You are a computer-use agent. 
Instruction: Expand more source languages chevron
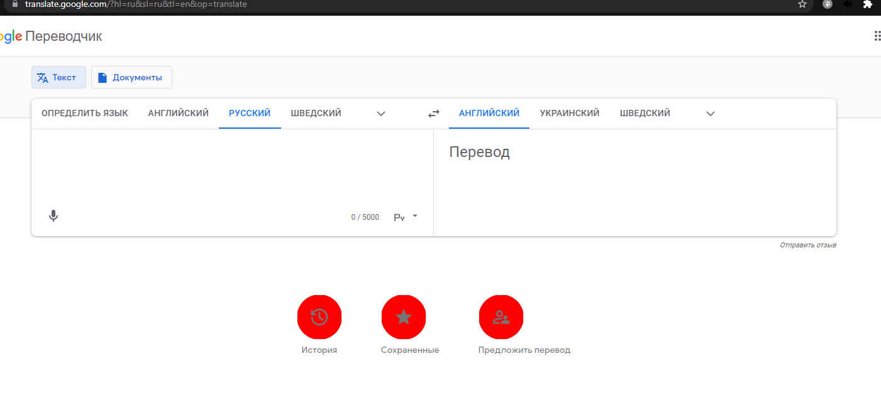[381, 114]
